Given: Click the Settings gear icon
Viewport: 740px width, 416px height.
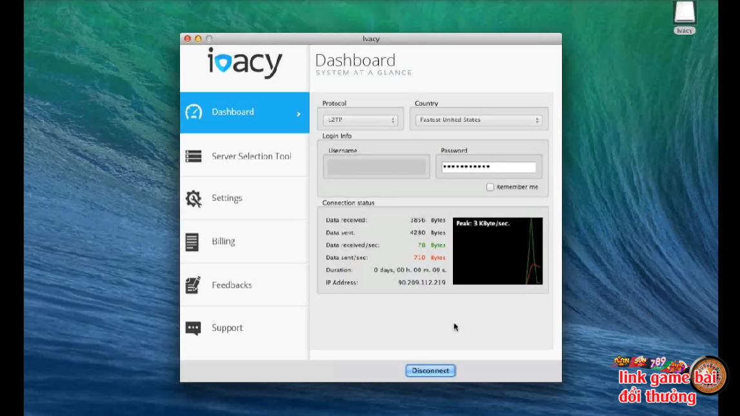Looking at the screenshot, I should point(194,199).
